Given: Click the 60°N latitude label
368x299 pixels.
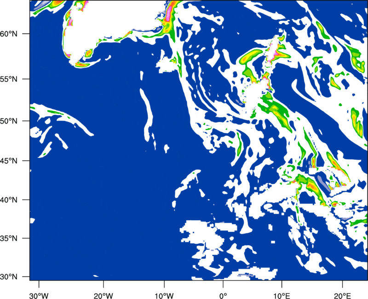Looking at the screenshot, I should [9, 34].
